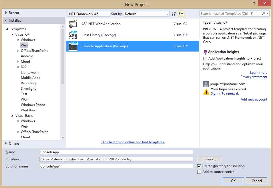Enable Add to source control
The image size is (273, 188).
(x=199, y=171)
